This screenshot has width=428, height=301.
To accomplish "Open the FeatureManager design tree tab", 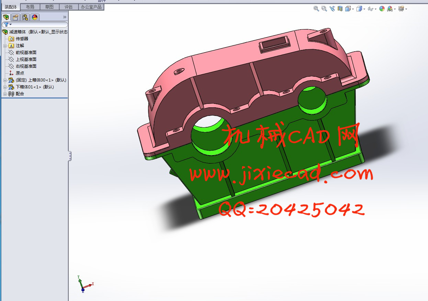I will point(6,17).
